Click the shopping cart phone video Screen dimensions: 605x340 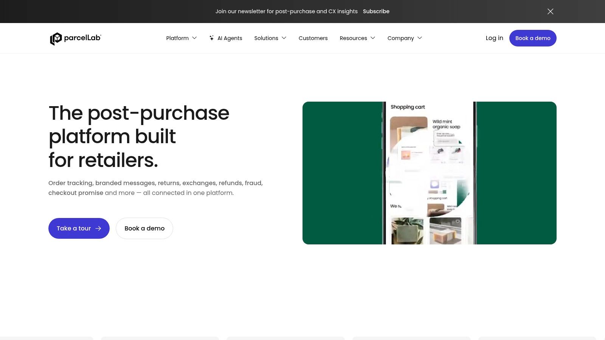pyautogui.click(x=430, y=173)
